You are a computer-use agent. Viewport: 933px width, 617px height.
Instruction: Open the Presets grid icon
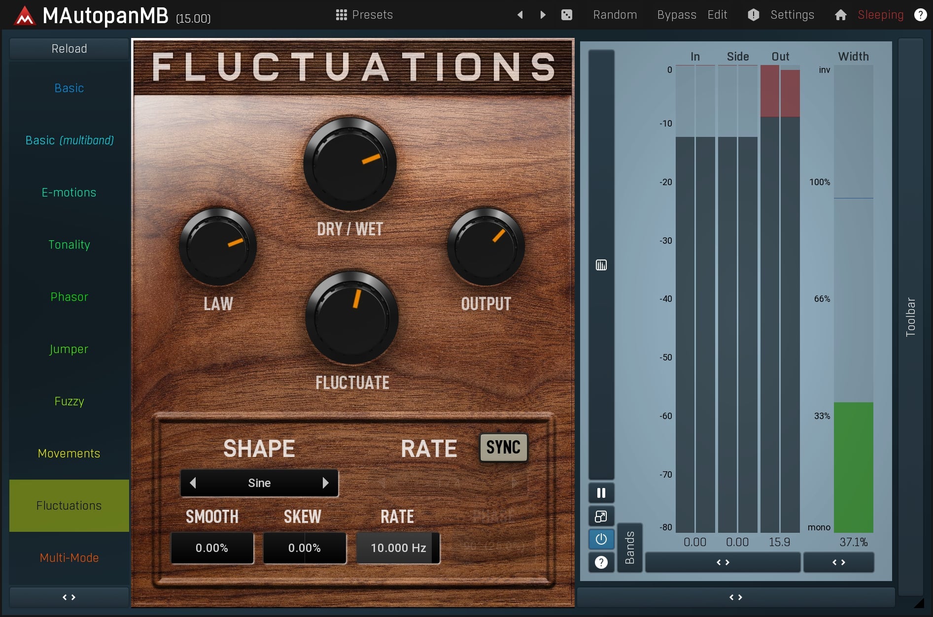point(341,15)
